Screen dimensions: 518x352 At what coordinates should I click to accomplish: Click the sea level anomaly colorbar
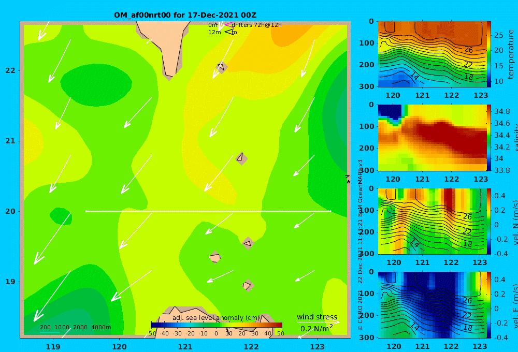[217, 325]
